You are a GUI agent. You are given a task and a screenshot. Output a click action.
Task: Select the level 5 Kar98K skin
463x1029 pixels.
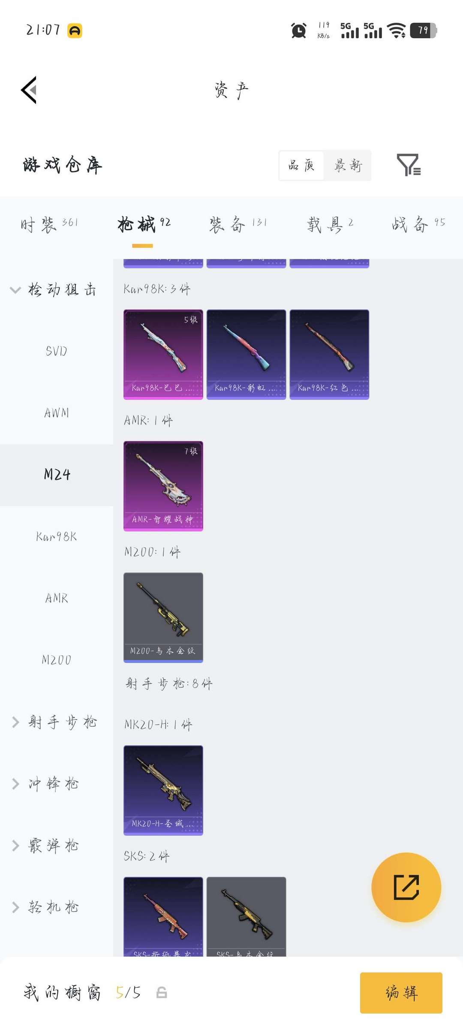163,355
